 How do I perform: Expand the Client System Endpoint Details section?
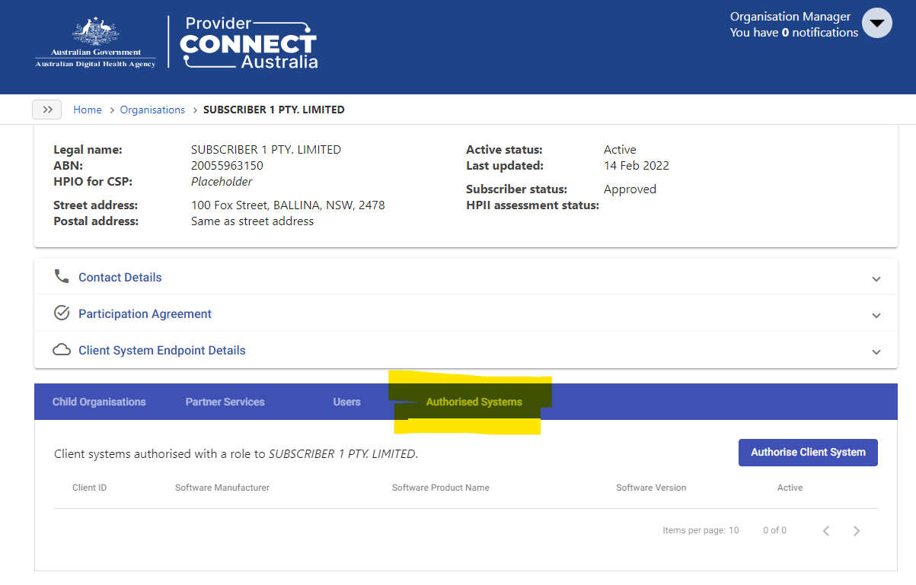(876, 351)
